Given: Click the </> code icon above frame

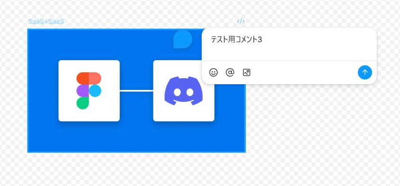Looking at the screenshot, I should [241, 21].
